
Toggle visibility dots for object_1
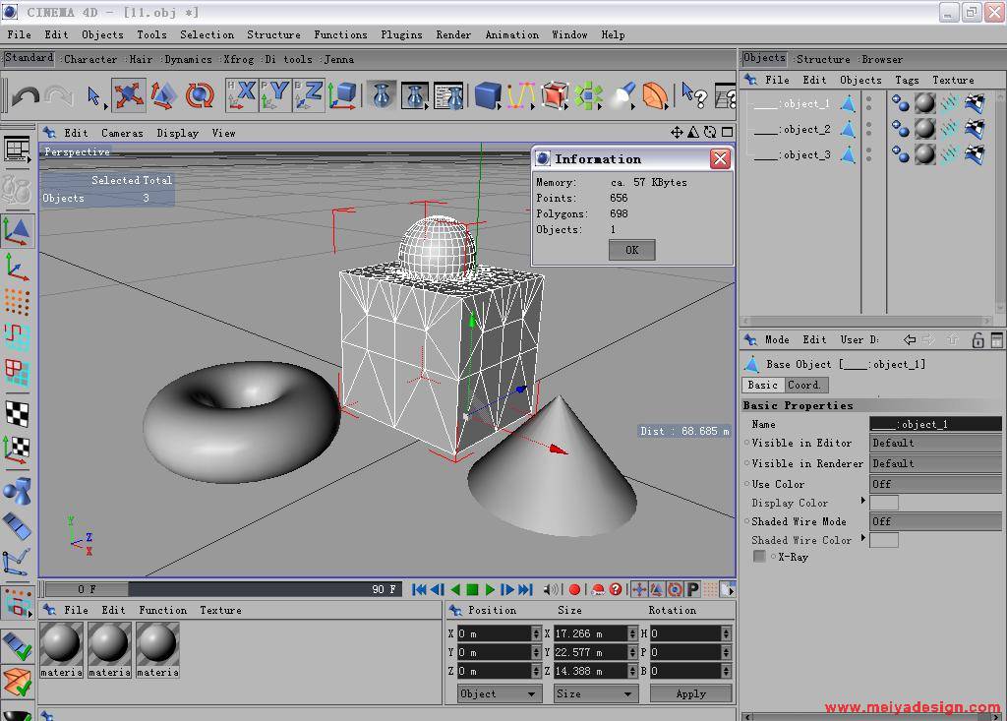pos(869,103)
